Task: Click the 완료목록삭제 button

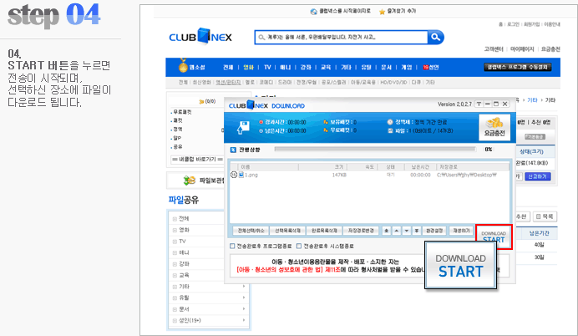Action: 324,231
